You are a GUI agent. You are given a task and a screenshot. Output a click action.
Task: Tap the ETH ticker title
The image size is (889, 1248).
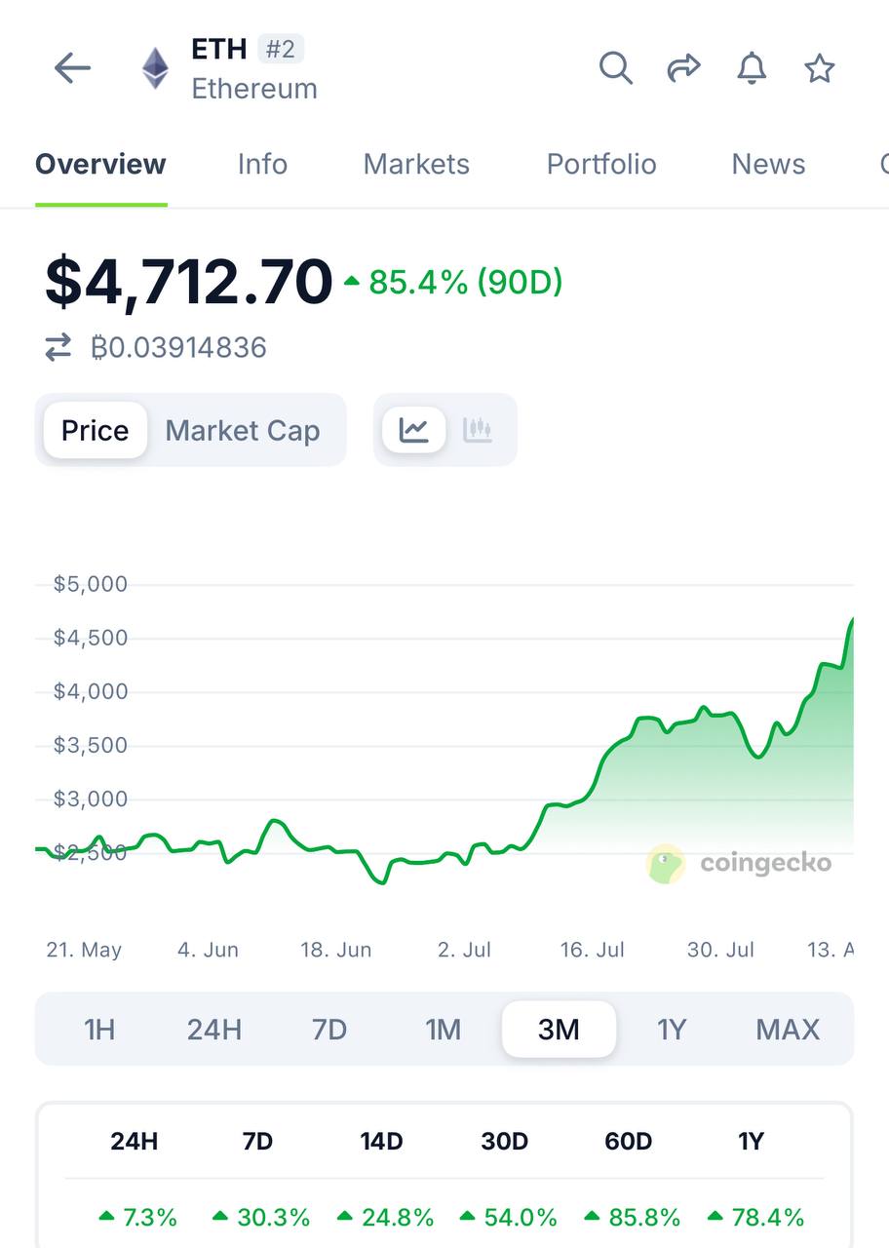click(219, 49)
